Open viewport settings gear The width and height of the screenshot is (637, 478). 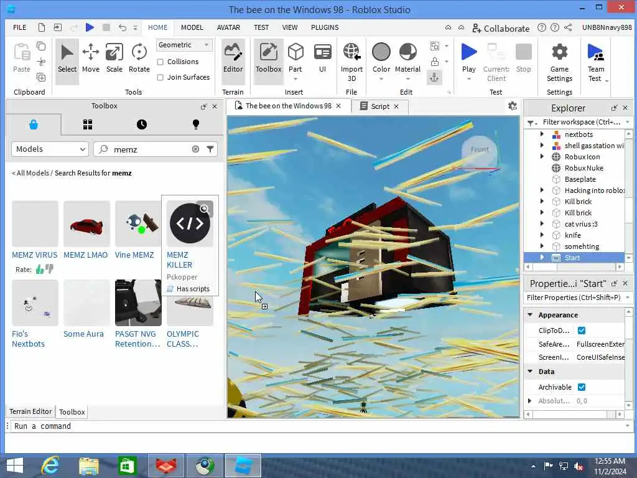(513, 106)
